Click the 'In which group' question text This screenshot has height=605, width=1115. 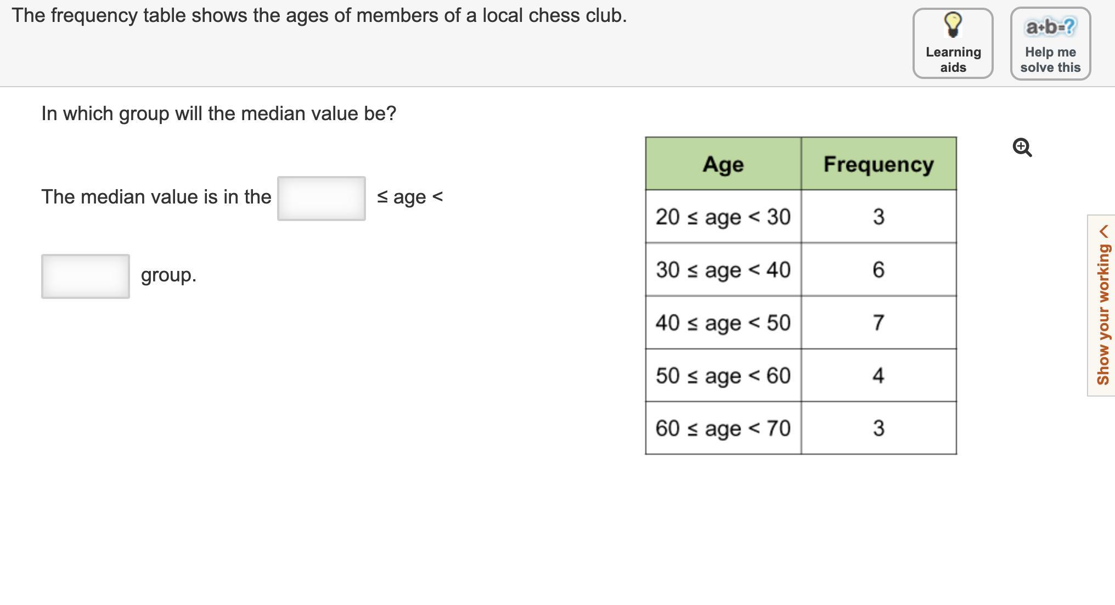(218, 114)
